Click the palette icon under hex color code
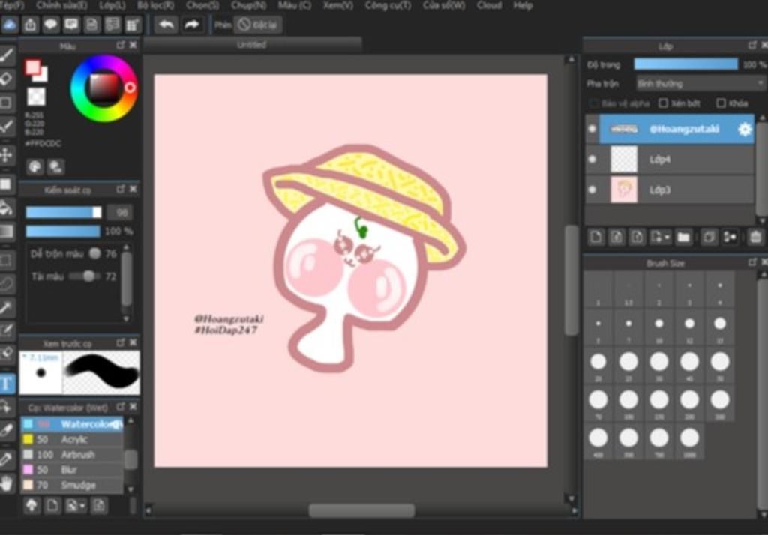 [34, 167]
